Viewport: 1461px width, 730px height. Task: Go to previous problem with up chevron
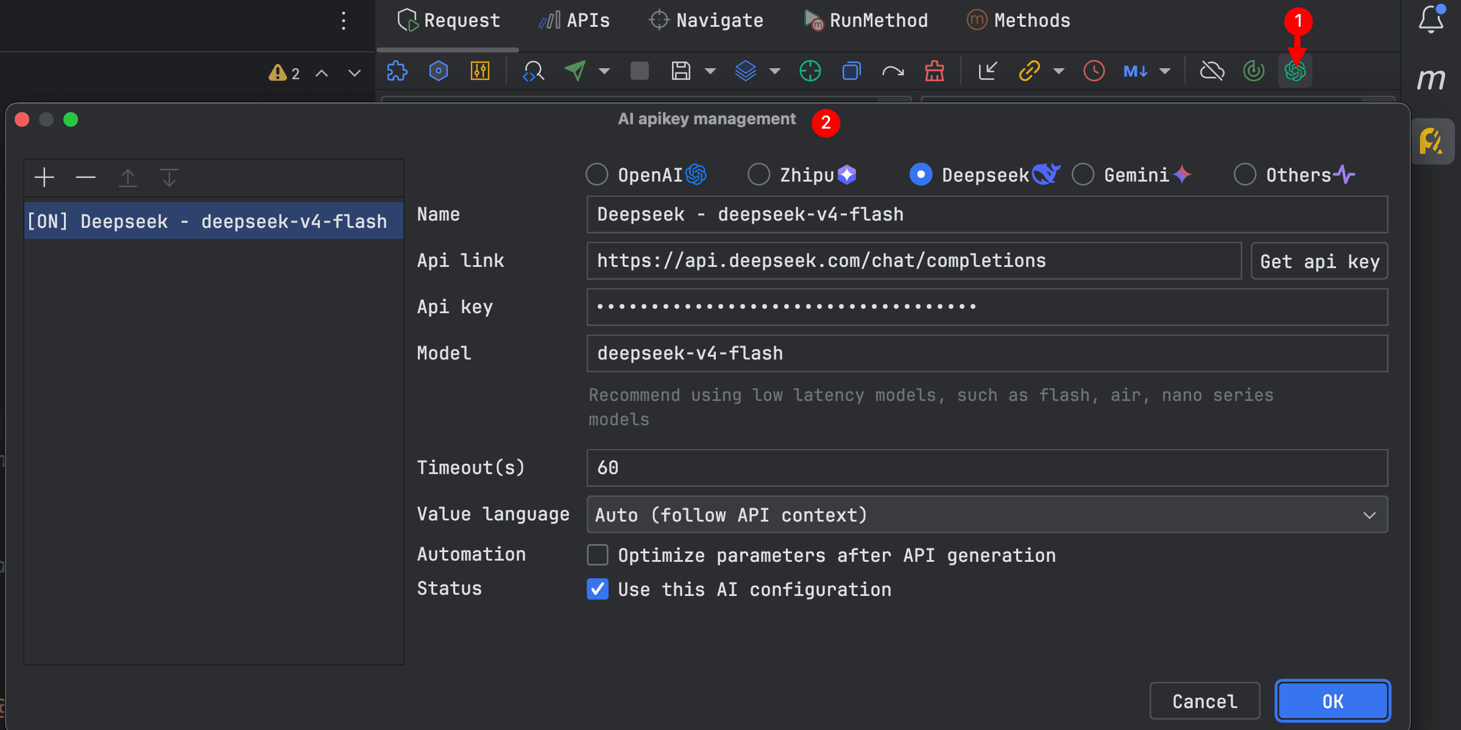(x=322, y=73)
